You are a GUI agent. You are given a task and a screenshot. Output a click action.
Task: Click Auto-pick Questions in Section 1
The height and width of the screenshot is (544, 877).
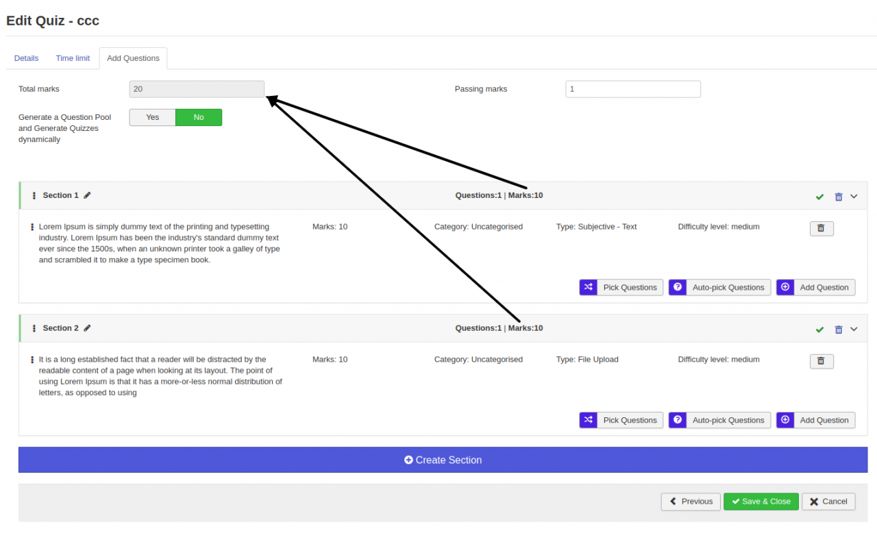click(719, 288)
